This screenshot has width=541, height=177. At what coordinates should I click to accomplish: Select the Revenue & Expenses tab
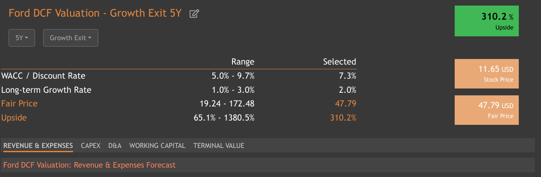[38, 145]
